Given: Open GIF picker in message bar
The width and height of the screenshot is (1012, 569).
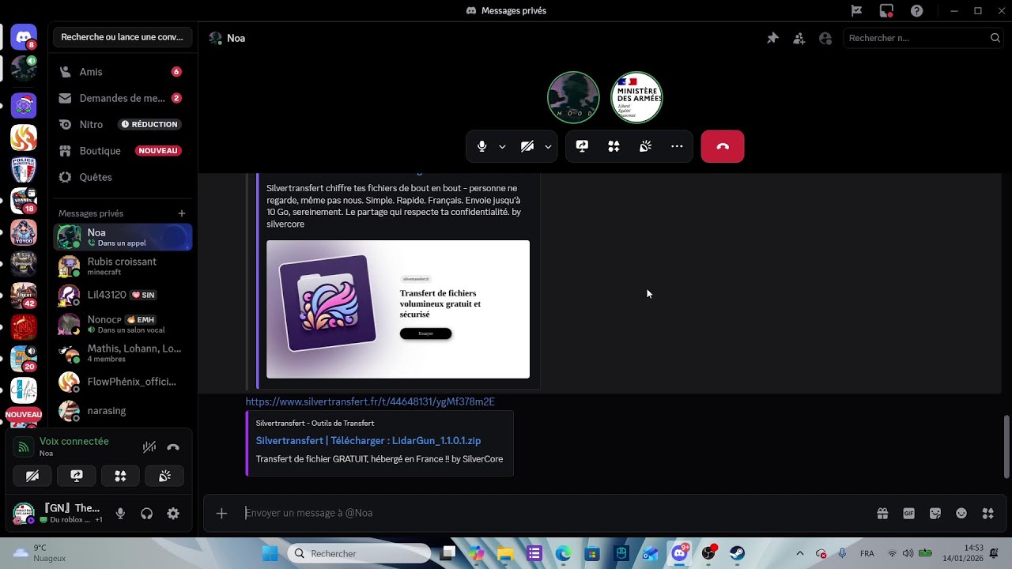Looking at the screenshot, I should 908,514.
